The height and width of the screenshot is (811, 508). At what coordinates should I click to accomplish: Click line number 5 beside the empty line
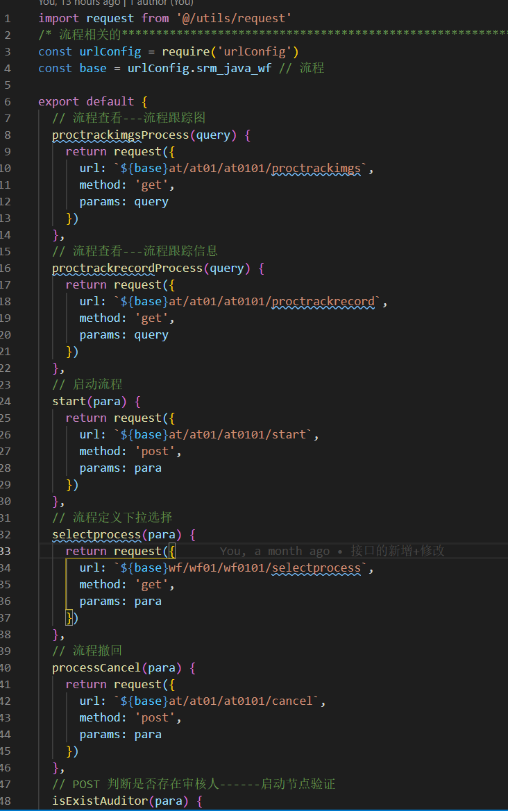7,85
